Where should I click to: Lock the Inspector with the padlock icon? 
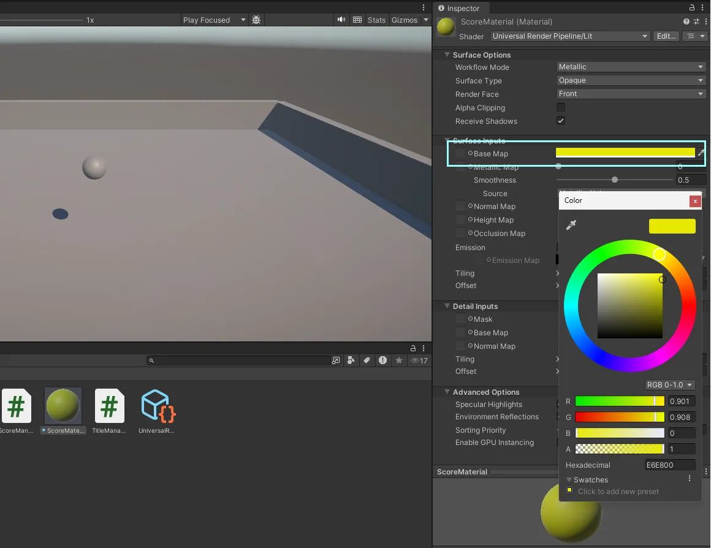(692, 8)
